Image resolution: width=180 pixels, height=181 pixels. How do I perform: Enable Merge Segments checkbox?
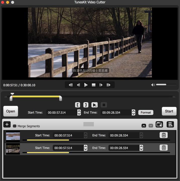click(15, 126)
